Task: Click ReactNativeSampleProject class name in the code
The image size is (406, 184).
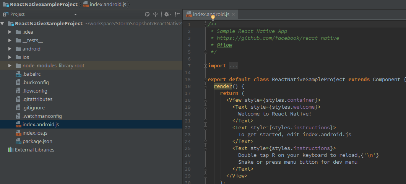Action: pos(309,80)
